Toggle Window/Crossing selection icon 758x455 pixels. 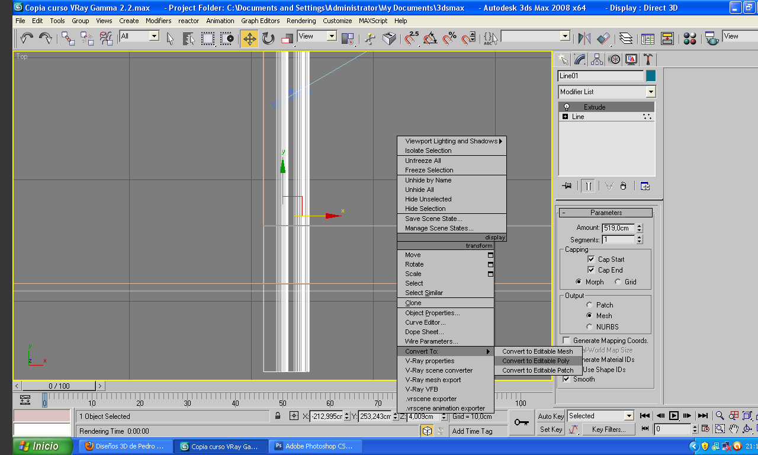pos(227,39)
